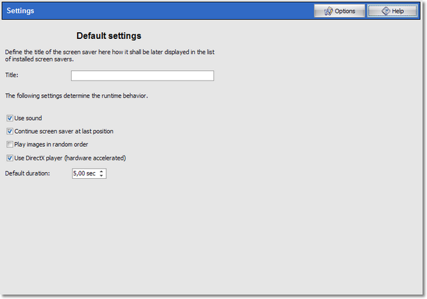Click the Title text field

coord(143,76)
